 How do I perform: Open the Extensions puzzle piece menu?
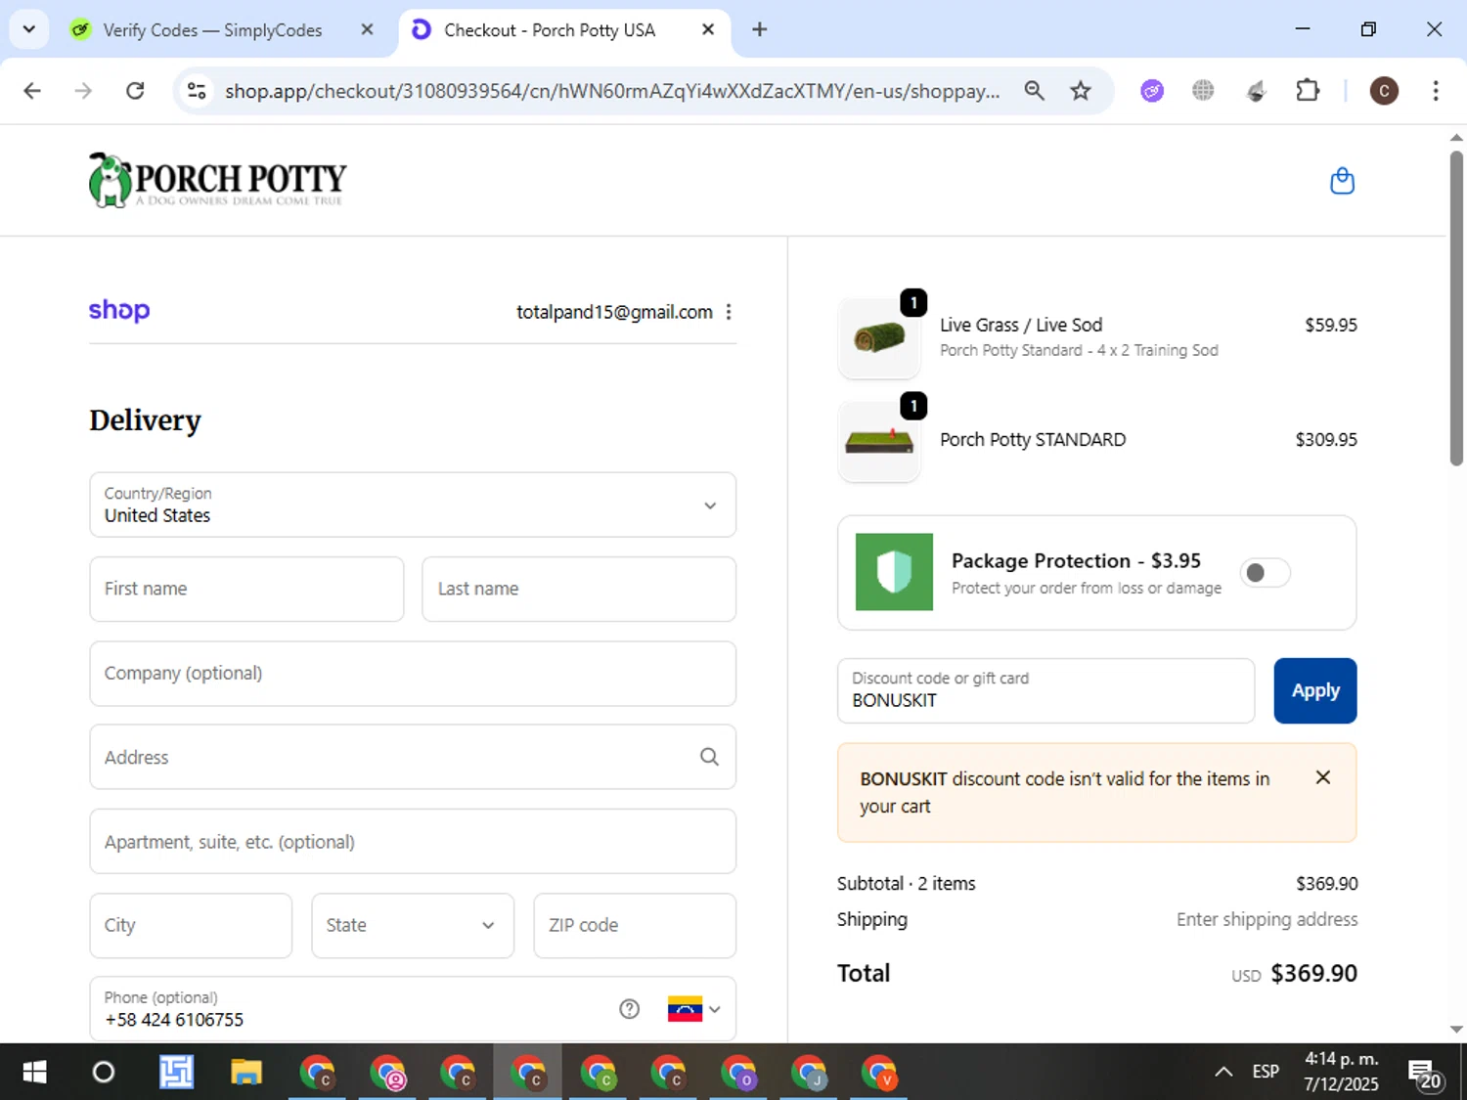[1308, 91]
